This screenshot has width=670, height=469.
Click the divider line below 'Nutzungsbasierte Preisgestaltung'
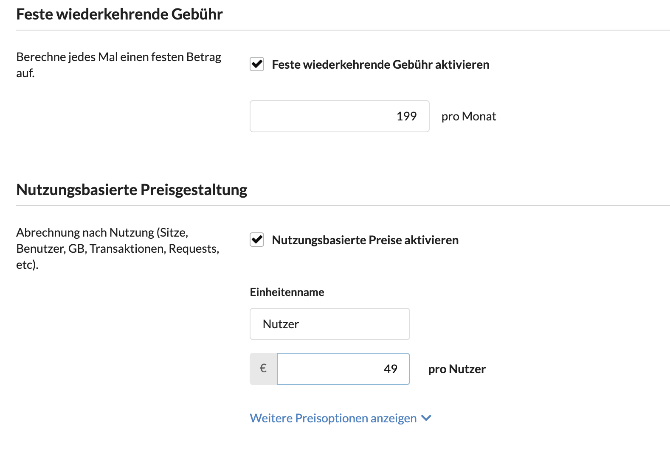coord(343,206)
